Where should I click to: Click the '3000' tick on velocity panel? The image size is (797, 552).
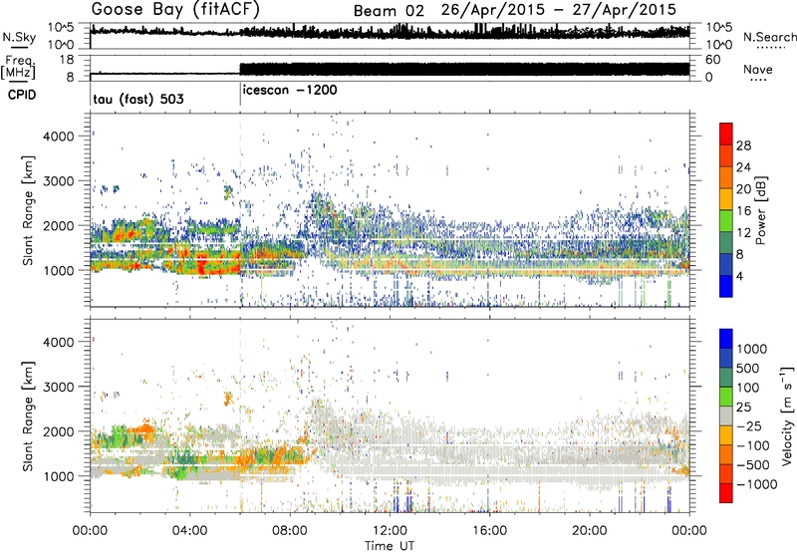point(59,387)
